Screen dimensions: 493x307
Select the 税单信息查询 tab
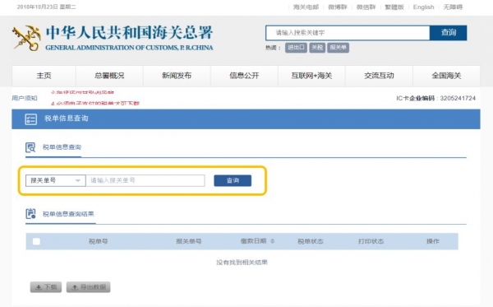click(62, 147)
